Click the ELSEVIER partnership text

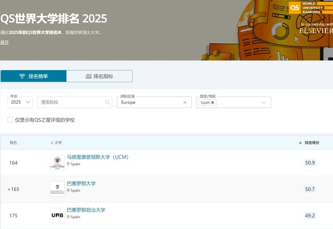(x=316, y=31)
